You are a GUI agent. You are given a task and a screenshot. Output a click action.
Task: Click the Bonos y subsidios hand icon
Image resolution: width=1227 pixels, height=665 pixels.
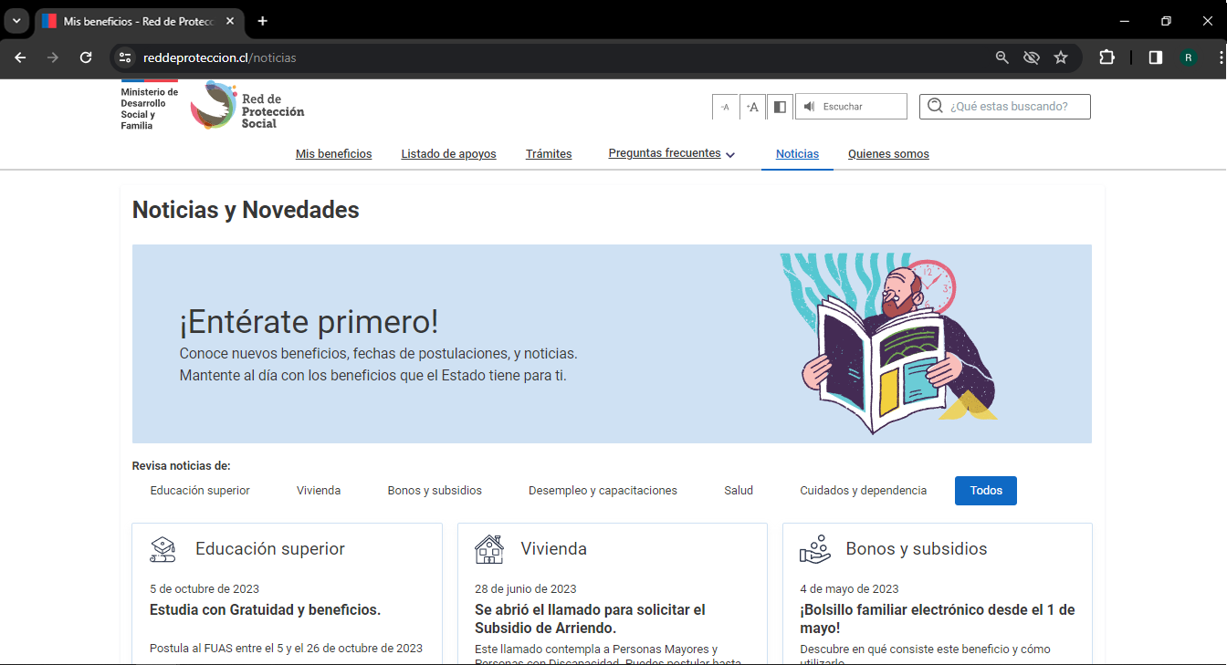click(x=814, y=549)
